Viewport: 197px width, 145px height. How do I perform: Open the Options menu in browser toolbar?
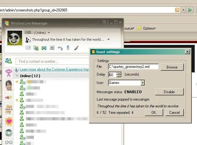pos(149,28)
